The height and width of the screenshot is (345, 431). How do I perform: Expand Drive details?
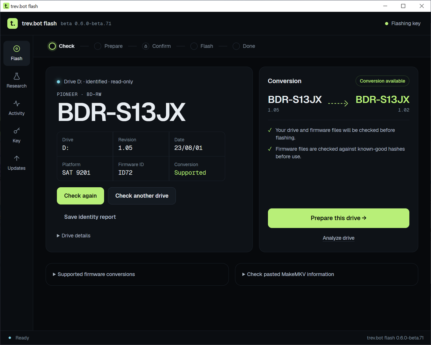74,236
